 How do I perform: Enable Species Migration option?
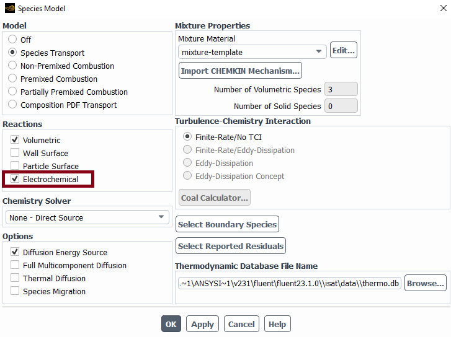[15, 291]
